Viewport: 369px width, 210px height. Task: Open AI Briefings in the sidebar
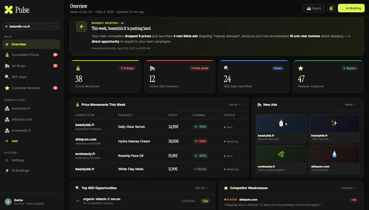[x=31, y=170]
